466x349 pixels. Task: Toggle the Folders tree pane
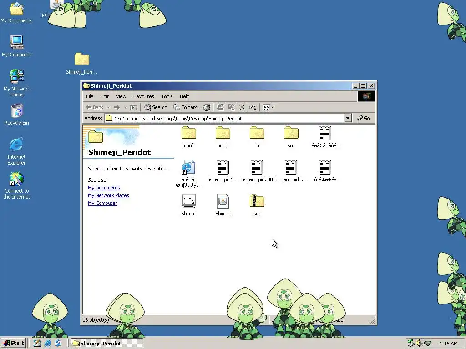186,107
